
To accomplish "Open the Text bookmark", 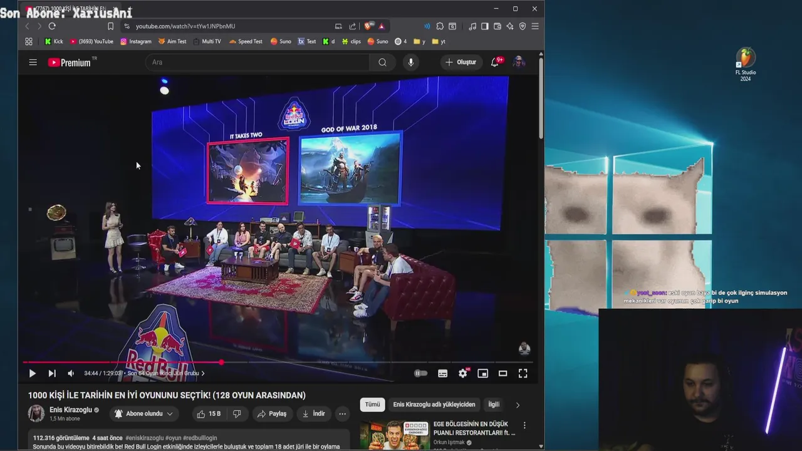I will (x=307, y=41).
